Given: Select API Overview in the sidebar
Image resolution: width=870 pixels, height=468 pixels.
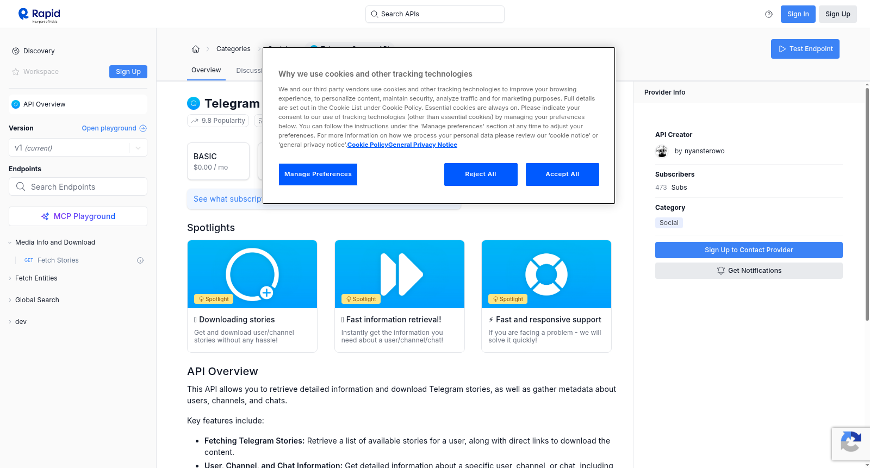Looking at the screenshot, I should 78,104.
